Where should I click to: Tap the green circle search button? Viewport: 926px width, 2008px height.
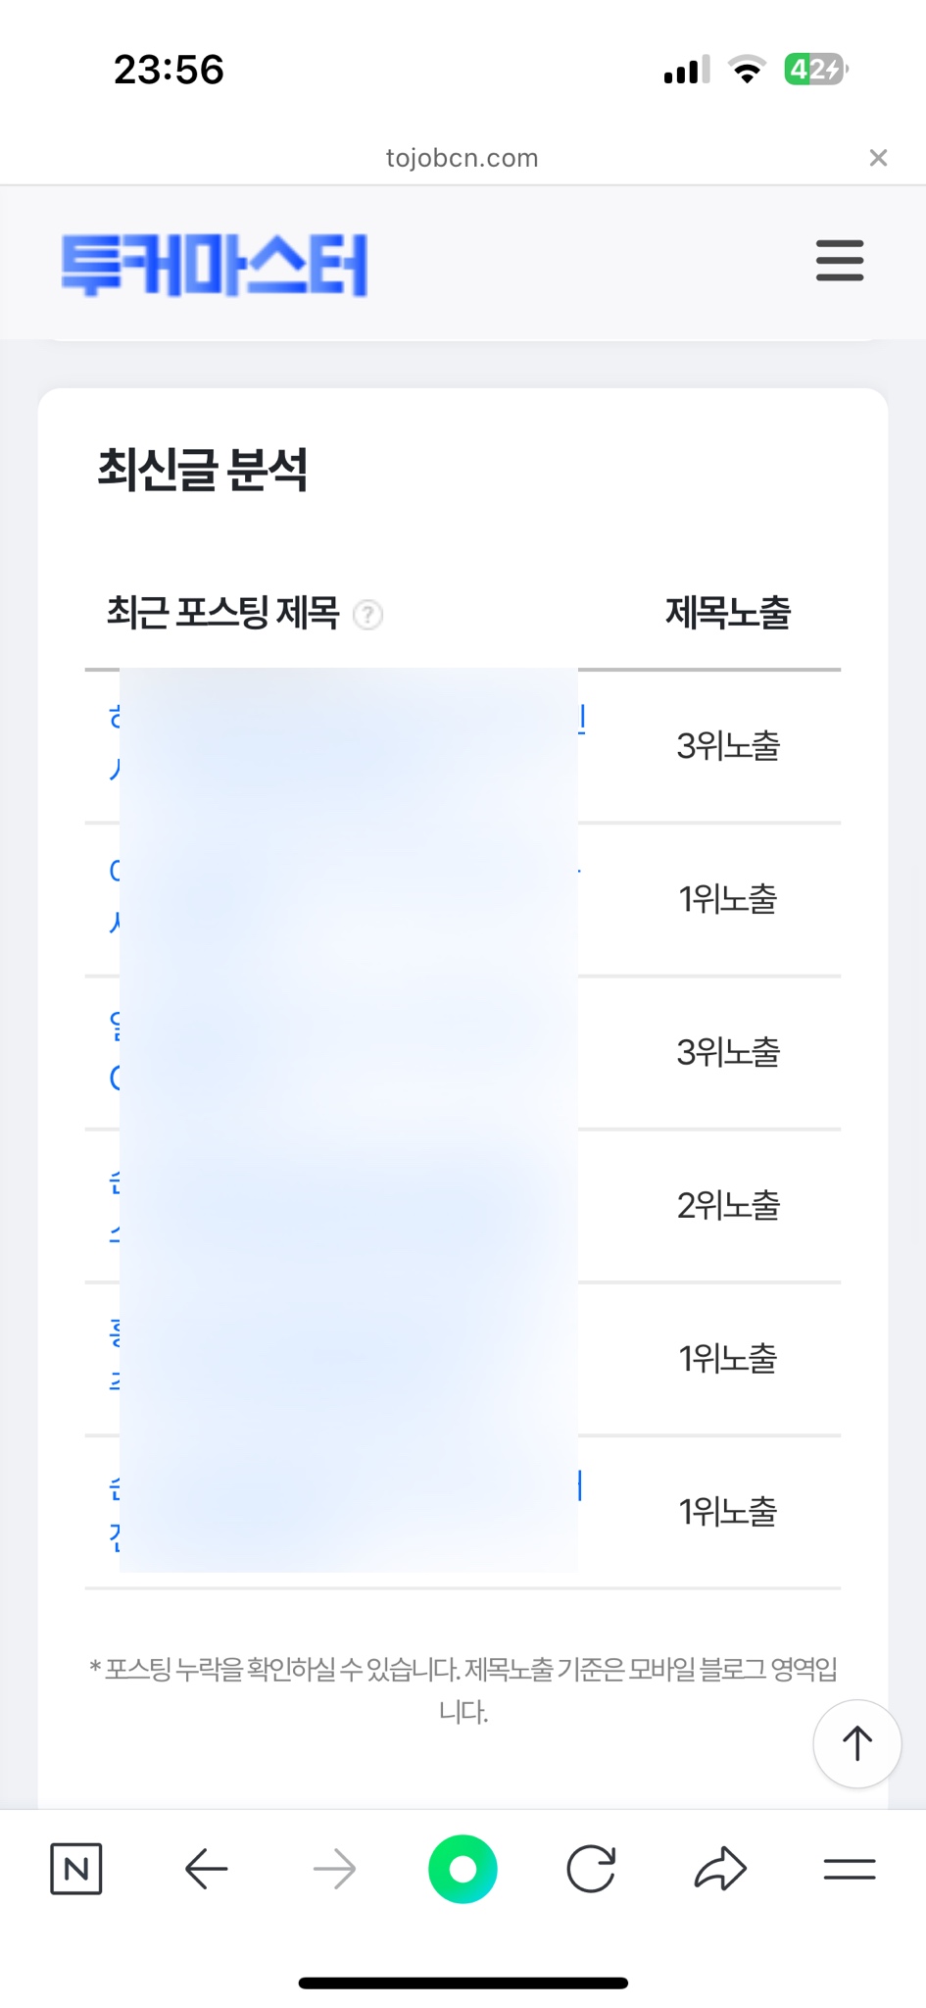[463, 1869]
